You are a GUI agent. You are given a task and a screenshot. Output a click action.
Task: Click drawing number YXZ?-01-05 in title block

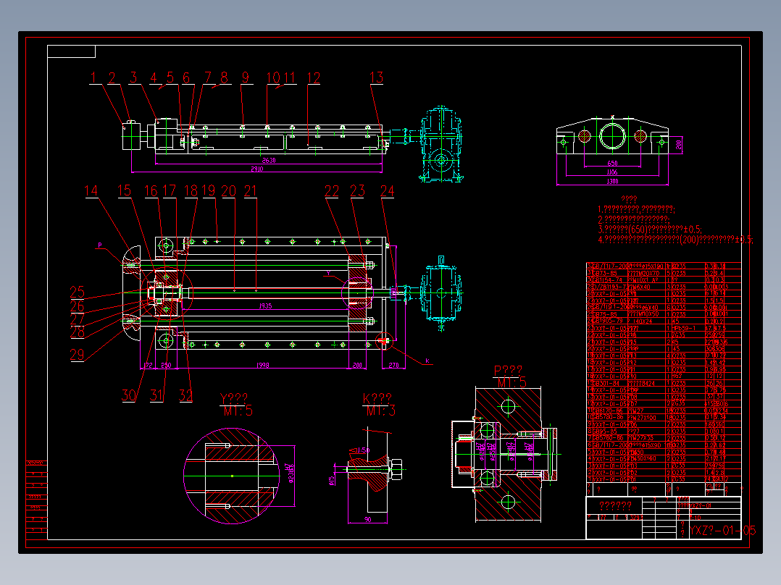(x=723, y=531)
